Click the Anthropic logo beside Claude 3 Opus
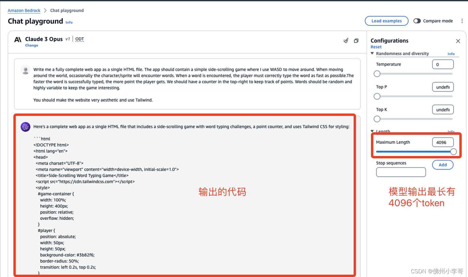The width and height of the screenshot is (468, 277). pos(18,39)
